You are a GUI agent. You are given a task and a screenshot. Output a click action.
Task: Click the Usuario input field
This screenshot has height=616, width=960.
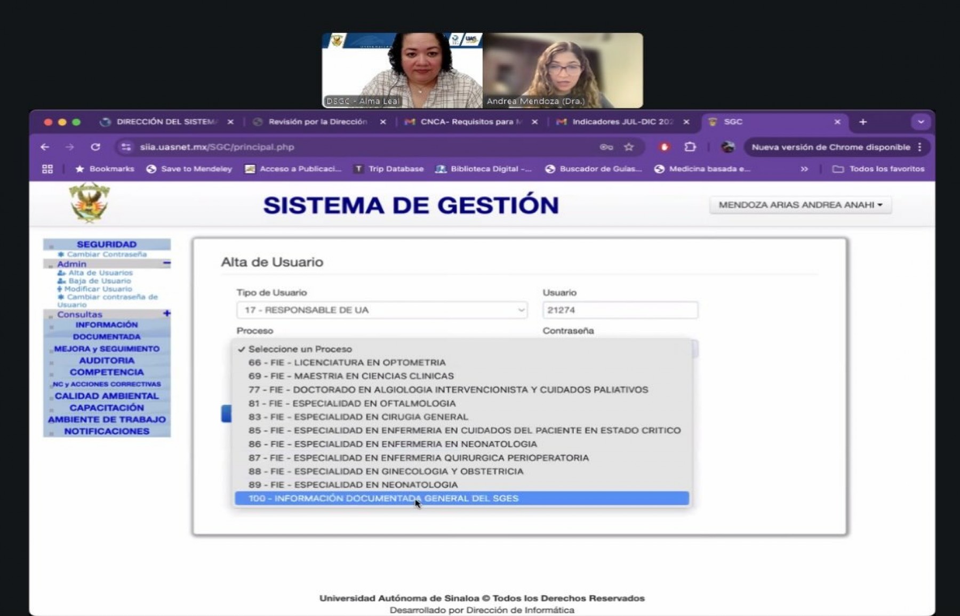620,310
